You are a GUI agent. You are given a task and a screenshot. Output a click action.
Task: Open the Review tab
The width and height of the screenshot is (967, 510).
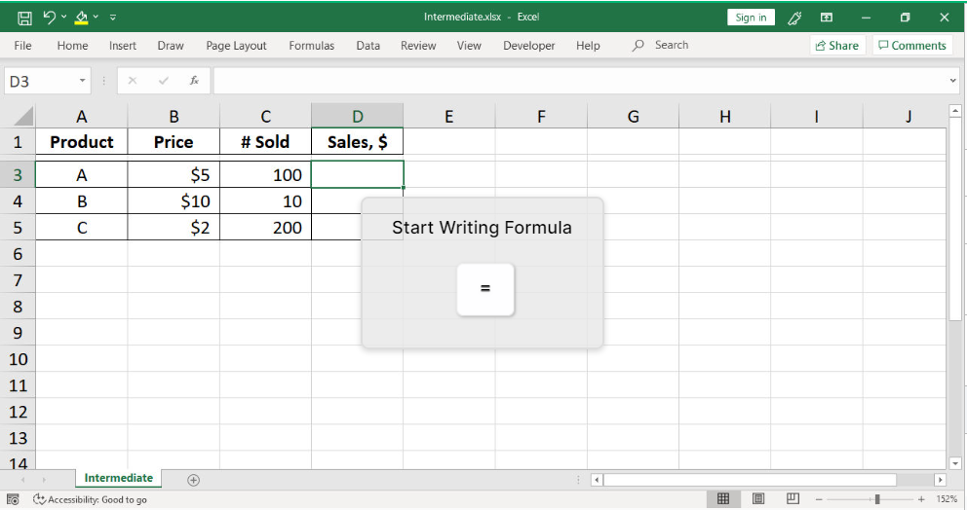tap(418, 46)
